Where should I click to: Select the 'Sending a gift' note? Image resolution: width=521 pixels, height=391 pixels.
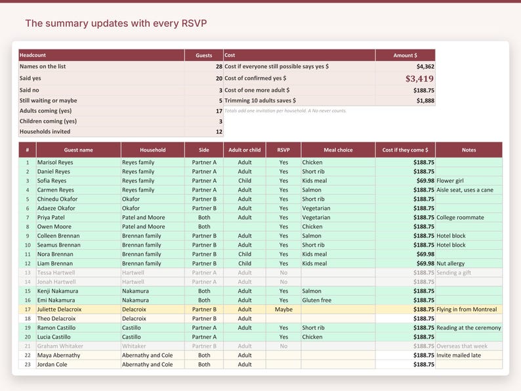point(453,272)
